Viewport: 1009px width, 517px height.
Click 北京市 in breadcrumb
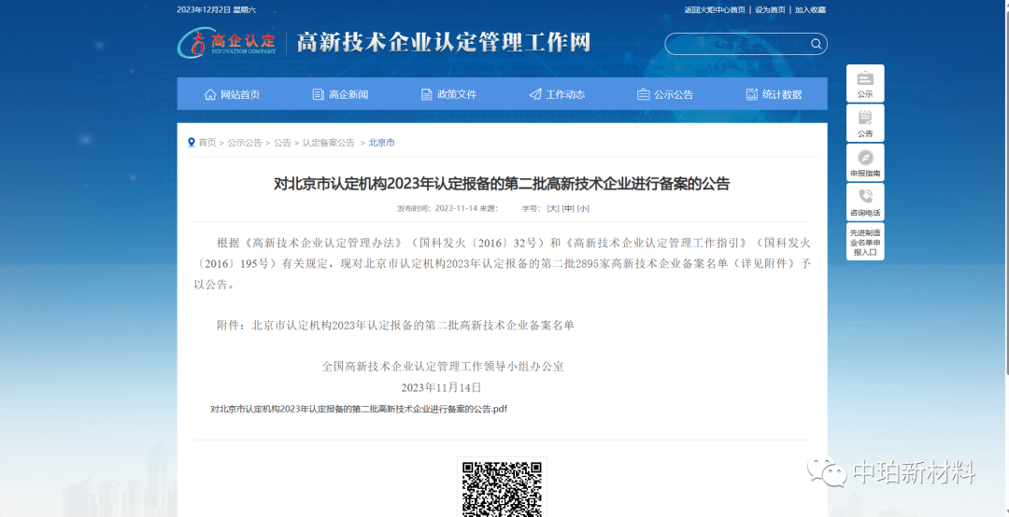tap(381, 143)
